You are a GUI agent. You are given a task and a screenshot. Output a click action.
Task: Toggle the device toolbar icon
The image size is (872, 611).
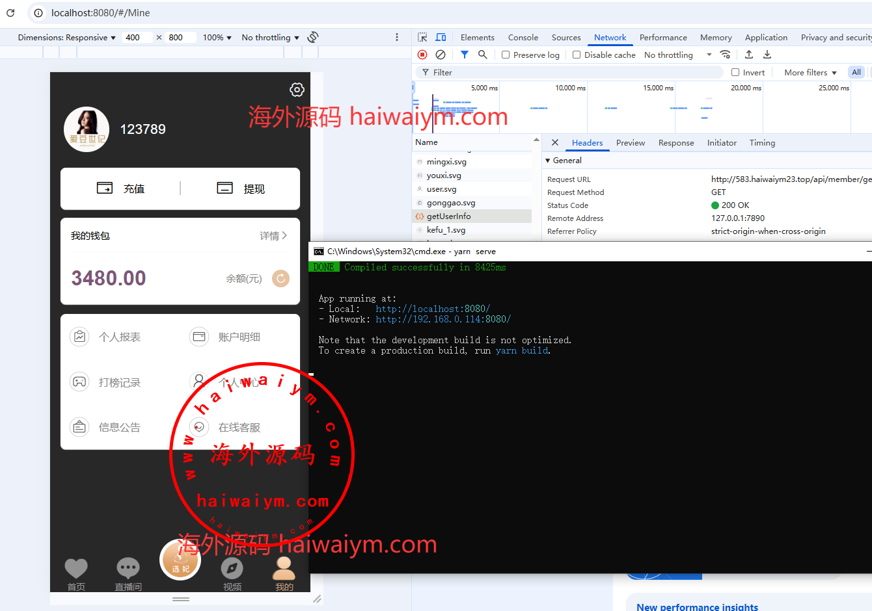coord(441,38)
